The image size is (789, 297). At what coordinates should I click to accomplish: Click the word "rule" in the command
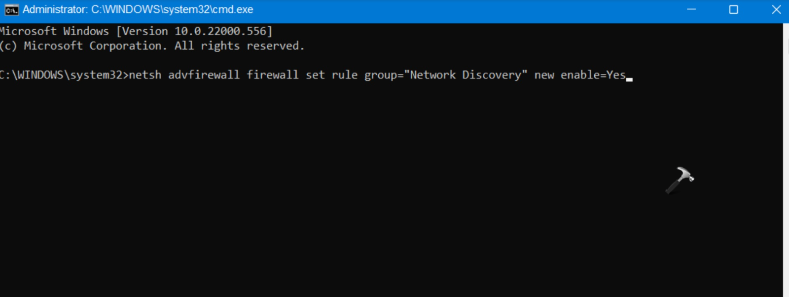click(344, 75)
